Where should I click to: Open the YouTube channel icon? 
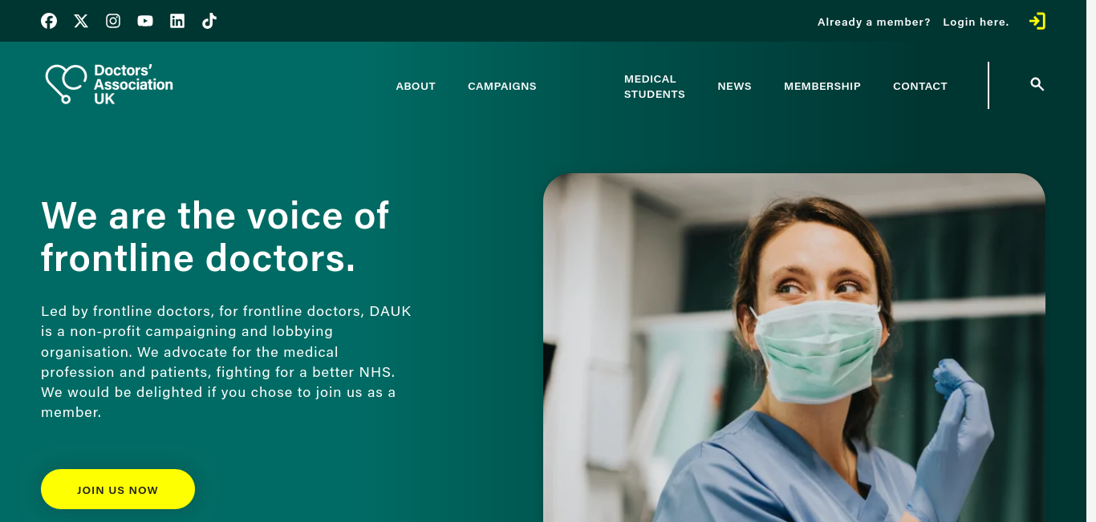click(145, 21)
